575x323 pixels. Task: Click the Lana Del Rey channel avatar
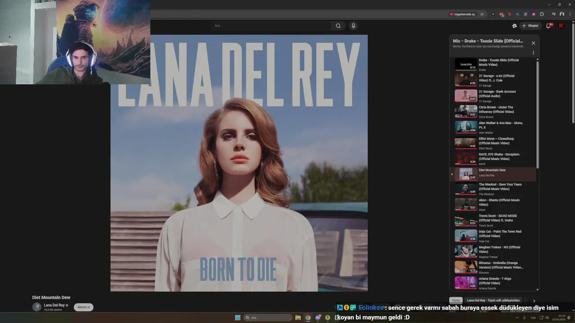pyautogui.click(x=36, y=307)
